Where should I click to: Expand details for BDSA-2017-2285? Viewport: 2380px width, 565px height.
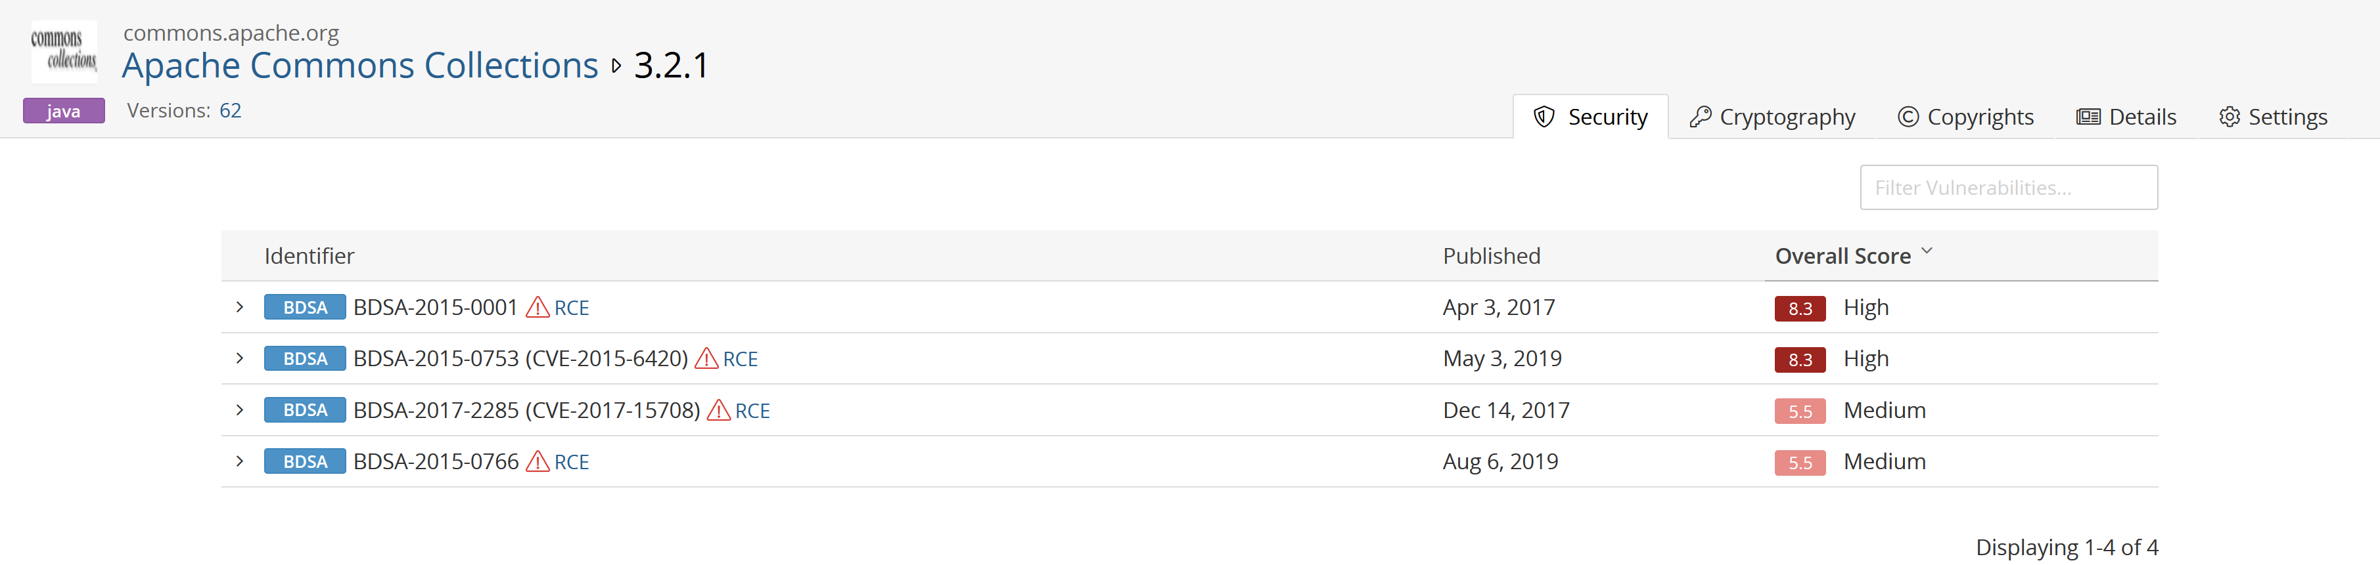point(240,409)
